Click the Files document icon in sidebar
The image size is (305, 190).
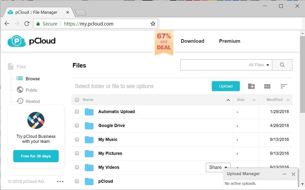coord(11,66)
